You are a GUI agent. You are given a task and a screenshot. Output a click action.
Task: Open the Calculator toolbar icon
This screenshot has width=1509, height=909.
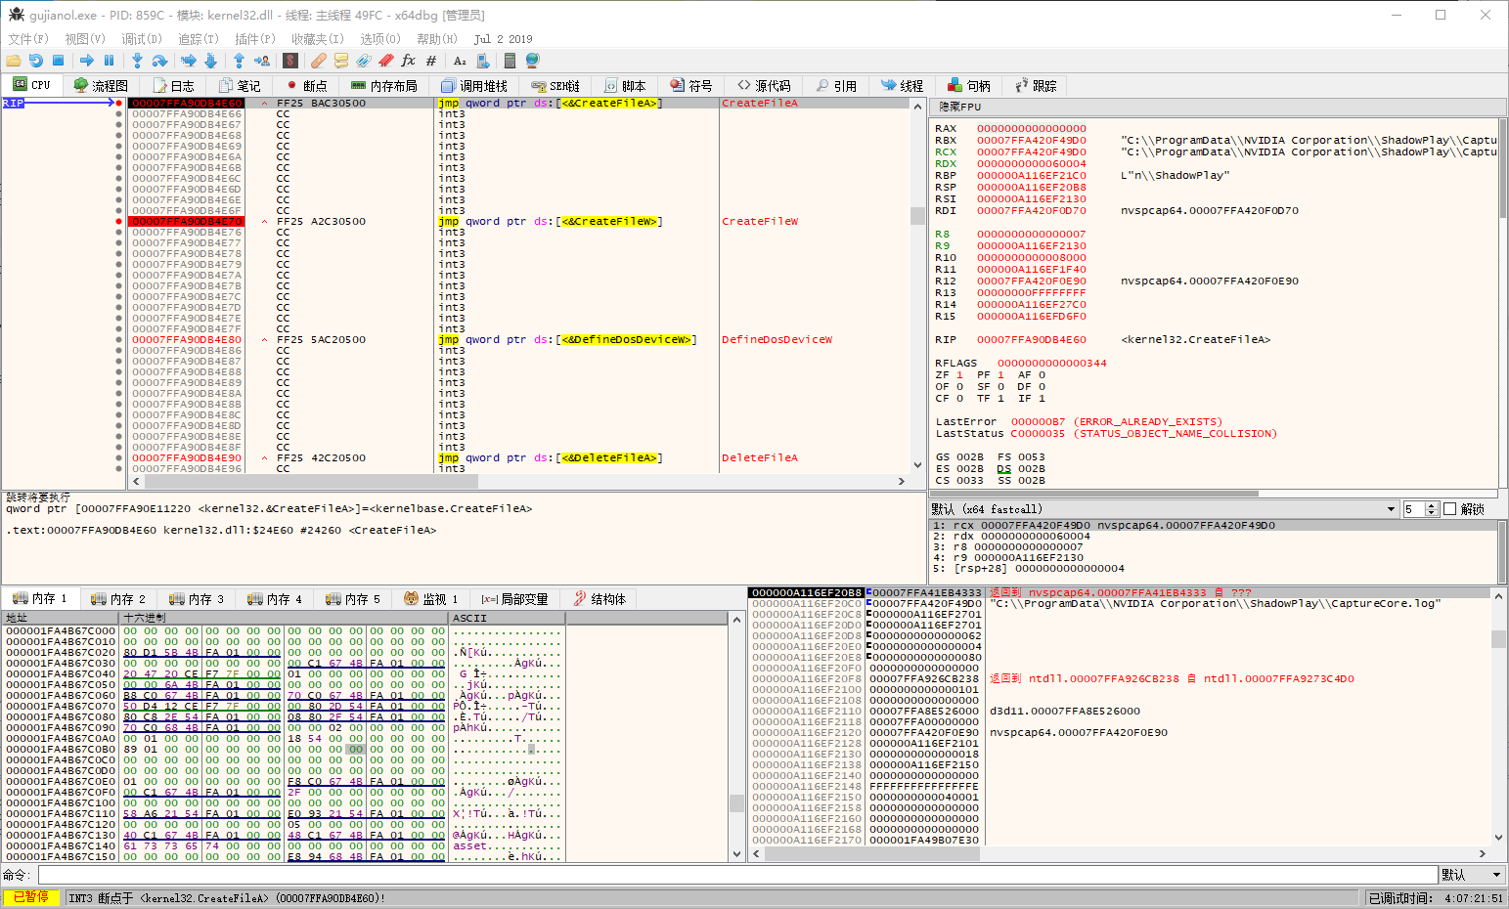point(510,61)
